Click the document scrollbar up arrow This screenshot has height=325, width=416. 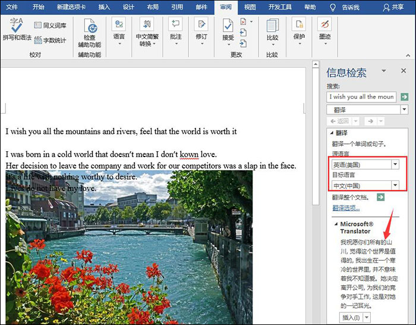316,64
